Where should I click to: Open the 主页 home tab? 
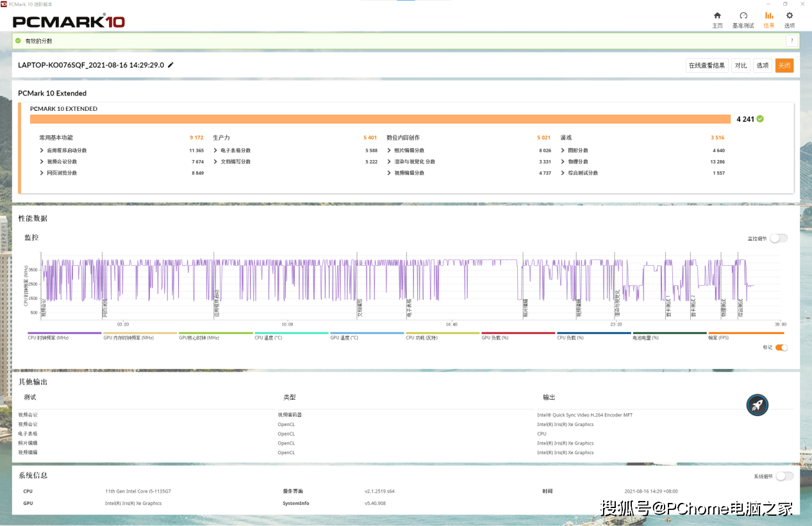(717, 20)
